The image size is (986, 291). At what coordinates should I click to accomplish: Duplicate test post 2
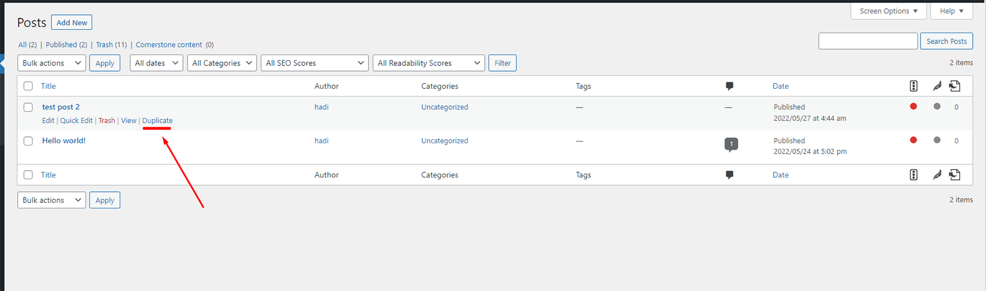point(157,120)
